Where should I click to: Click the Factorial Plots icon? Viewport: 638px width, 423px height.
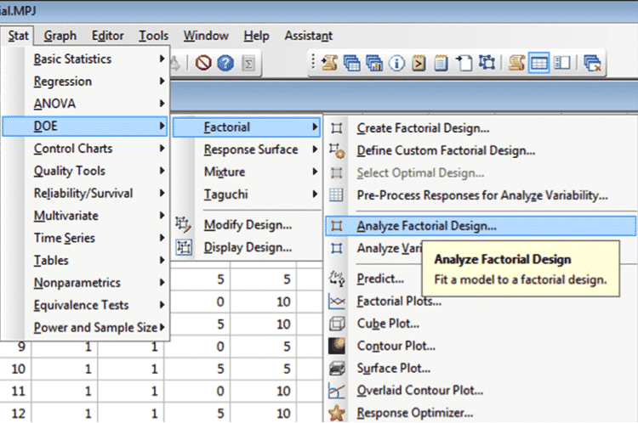[x=337, y=302]
